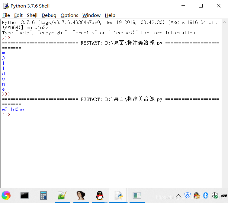Click the QQ tray icon
The height and width of the screenshot is (203, 228).
pyautogui.click(x=197, y=195)
